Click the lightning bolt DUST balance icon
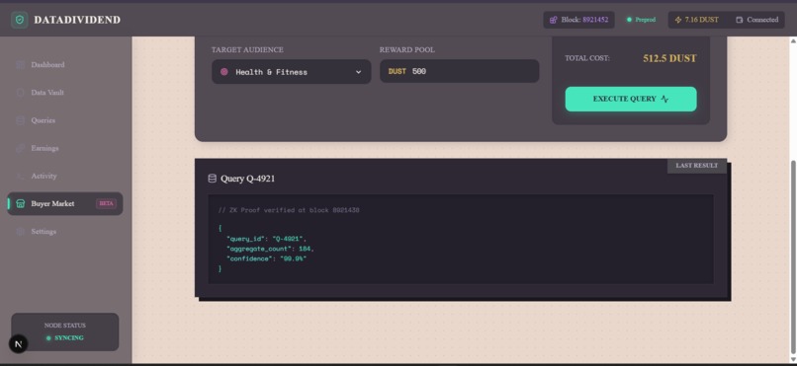 tap(678, 20)
